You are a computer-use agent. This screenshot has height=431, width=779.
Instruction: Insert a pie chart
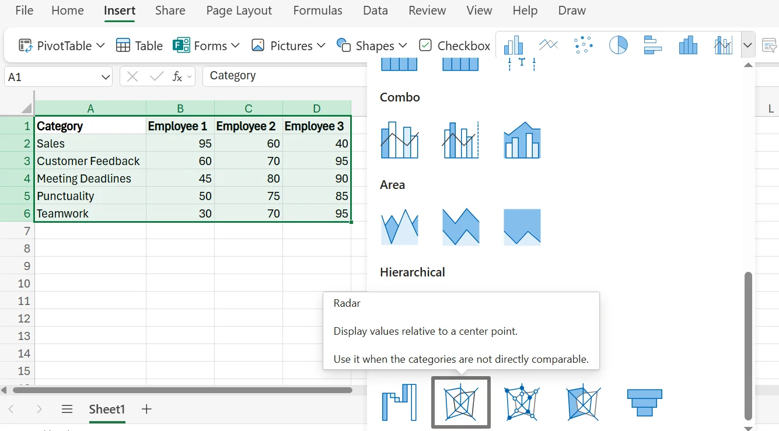coord(618,44)
